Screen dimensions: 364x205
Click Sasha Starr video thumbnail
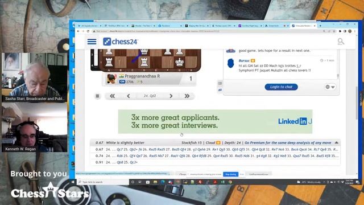pos(34,77)
